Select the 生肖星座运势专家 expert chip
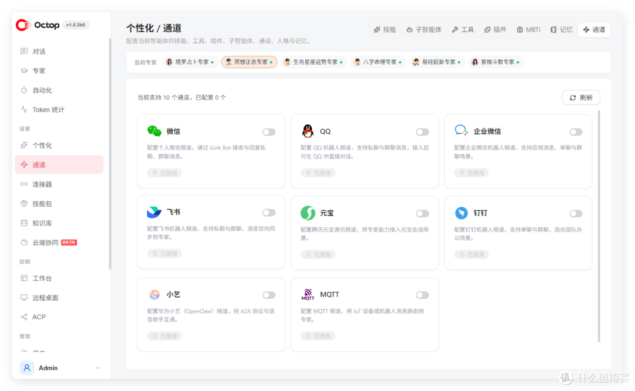The height and width of the screenshot is (391, 635). (314, 62)
